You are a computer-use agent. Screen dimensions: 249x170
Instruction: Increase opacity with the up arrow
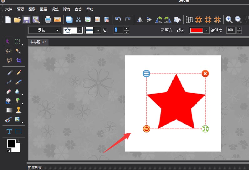tap(239, 28)
